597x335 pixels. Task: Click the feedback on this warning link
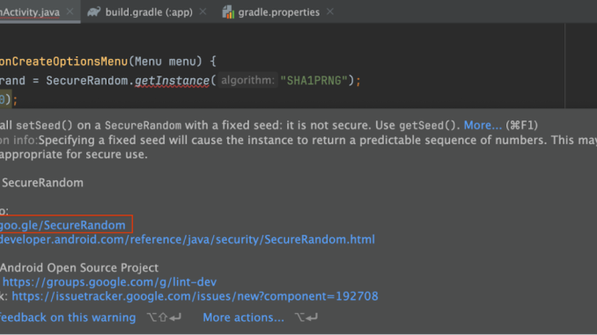coord(68,317)
